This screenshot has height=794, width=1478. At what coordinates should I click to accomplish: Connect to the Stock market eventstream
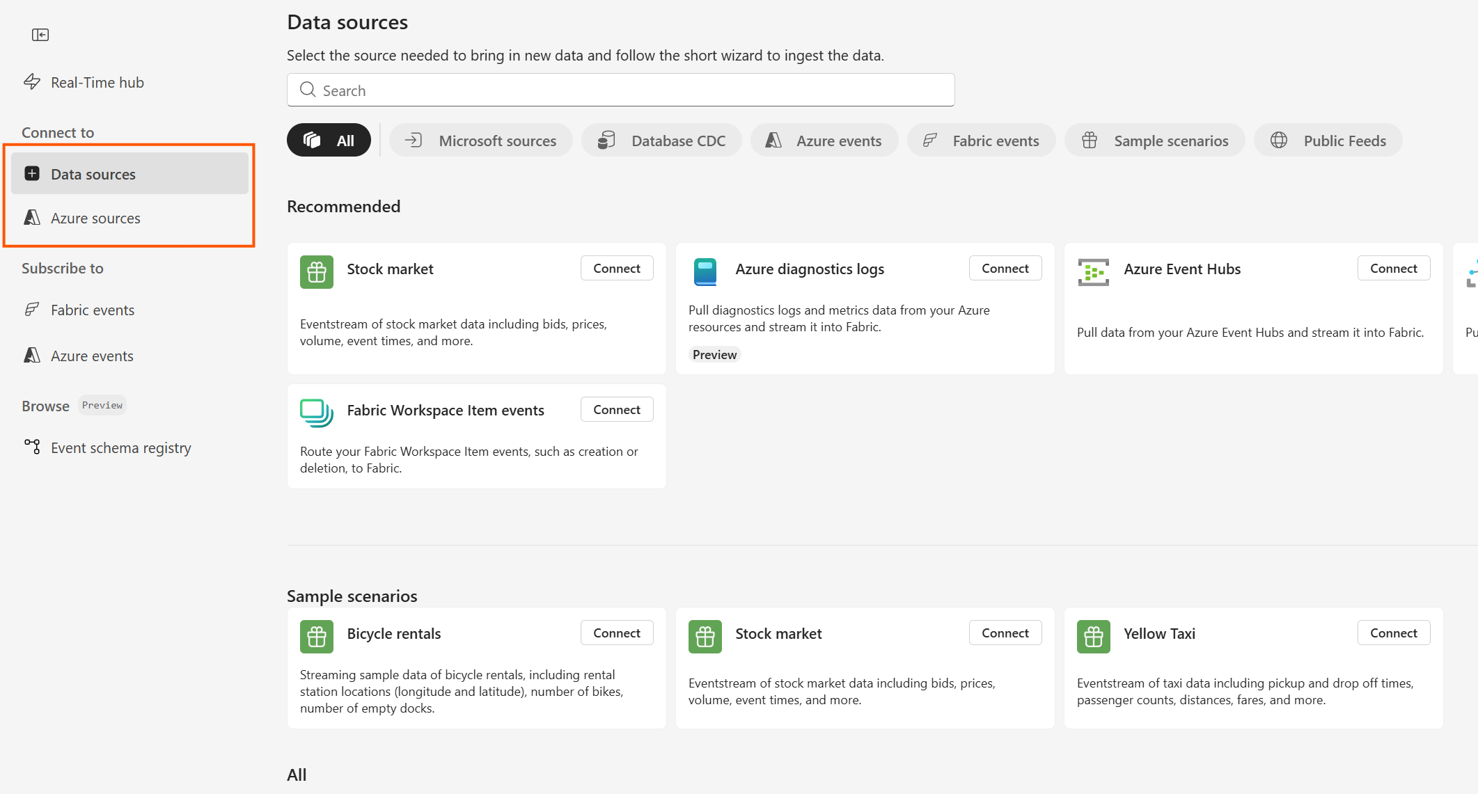click(616, 268)
